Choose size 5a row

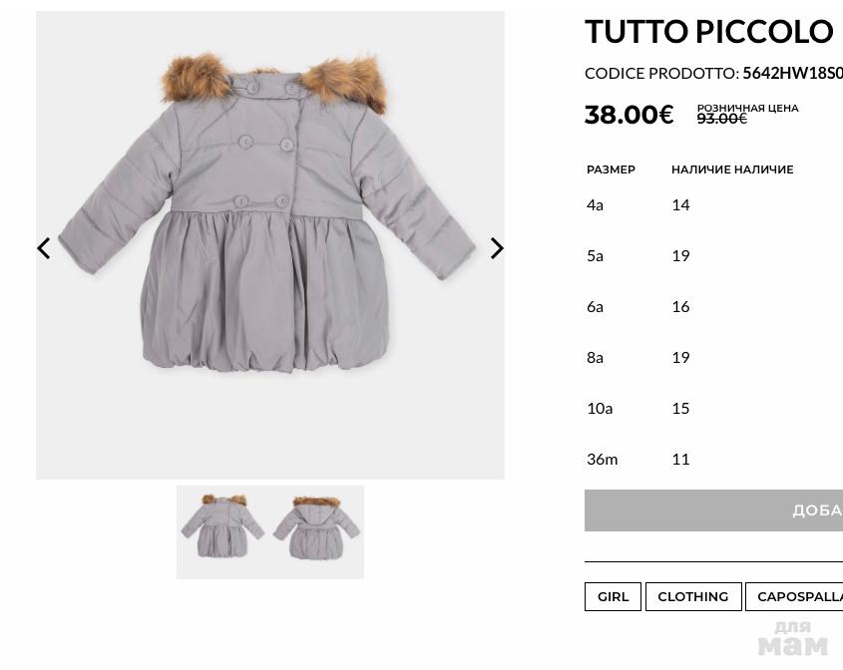tap(713, 256)
